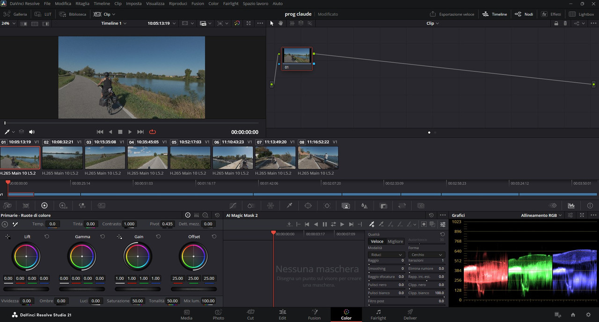Pick white point next to Gain

[119, 237]
